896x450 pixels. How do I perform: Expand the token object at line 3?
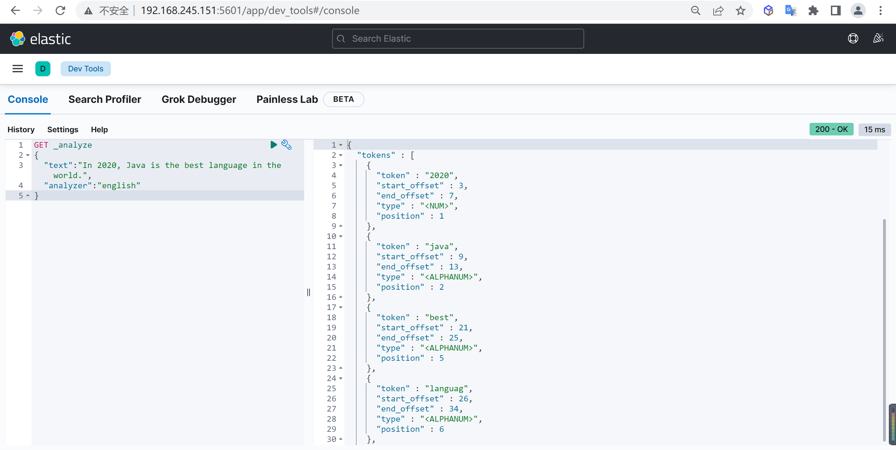pos(340,165)
